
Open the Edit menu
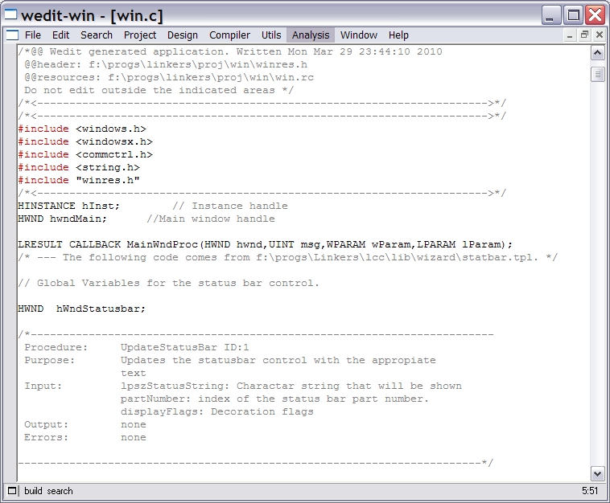click(x=60, y=35)
